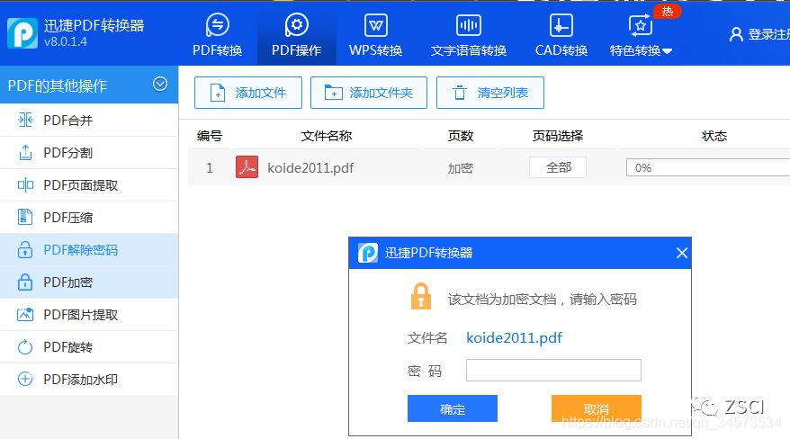Switch to the PDF操作 tab

pos(296,34)
